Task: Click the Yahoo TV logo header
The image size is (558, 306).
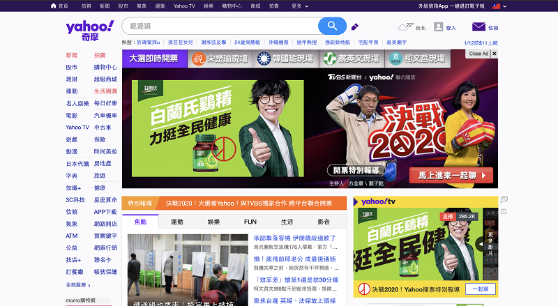Action: pyautogui.click(x=378, y=201)
